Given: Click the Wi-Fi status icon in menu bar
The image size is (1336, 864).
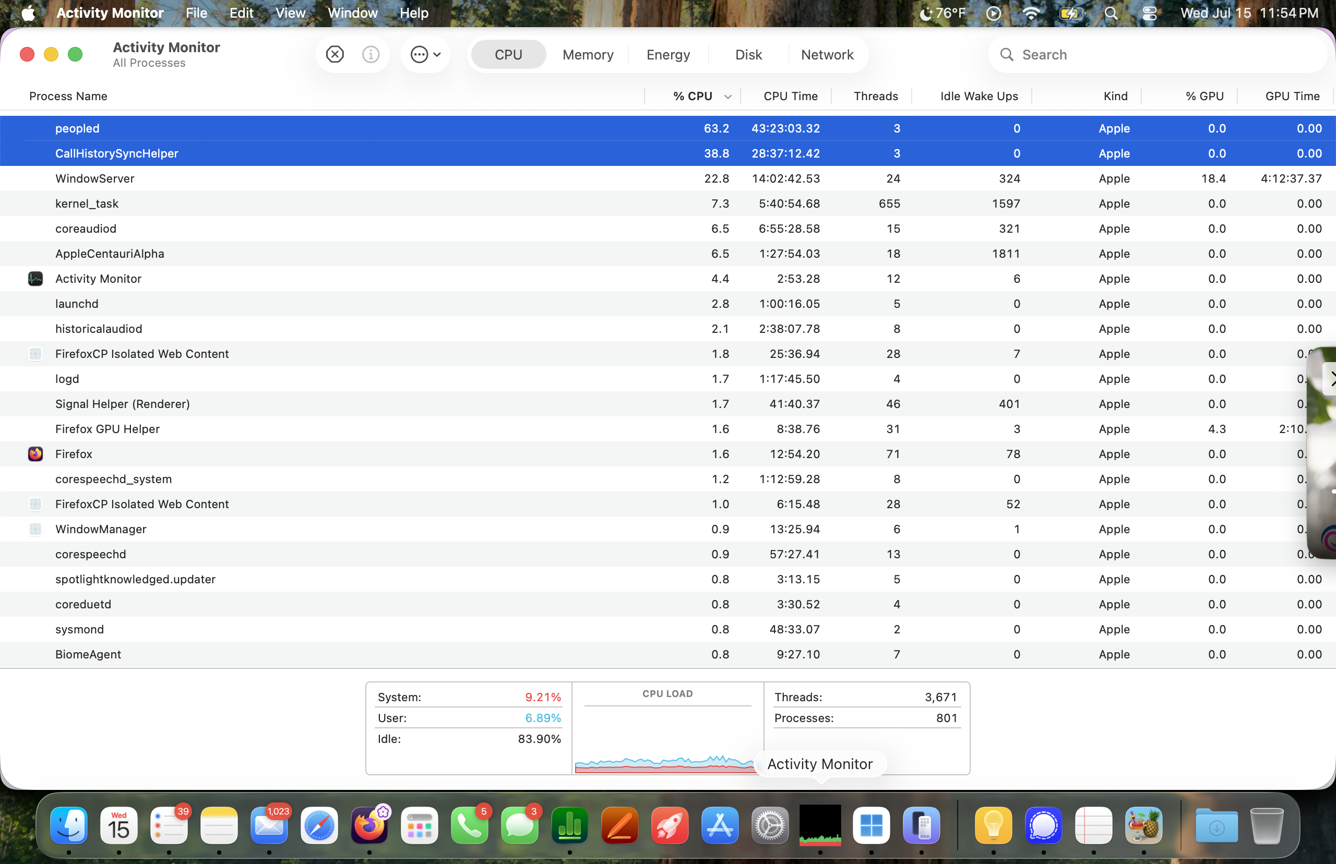Looking at the screenshot, I should click(1031, 13).
